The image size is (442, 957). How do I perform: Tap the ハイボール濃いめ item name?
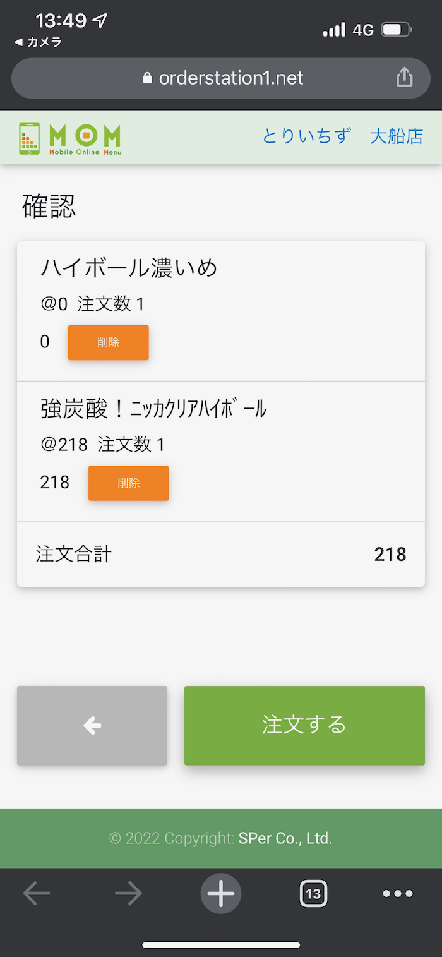(x=129, y=268)
